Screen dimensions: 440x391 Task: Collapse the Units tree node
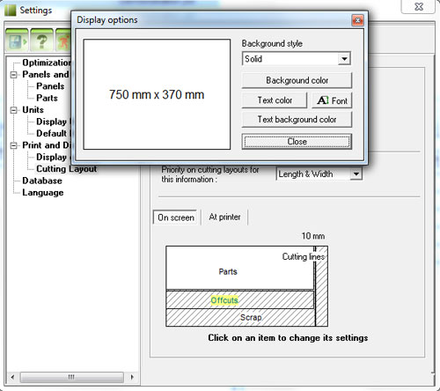[x=13, y=110]
